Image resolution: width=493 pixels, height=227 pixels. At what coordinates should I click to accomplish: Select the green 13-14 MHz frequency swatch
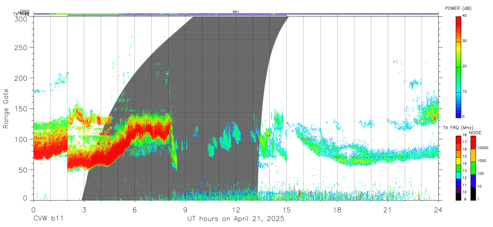[458, 168]
